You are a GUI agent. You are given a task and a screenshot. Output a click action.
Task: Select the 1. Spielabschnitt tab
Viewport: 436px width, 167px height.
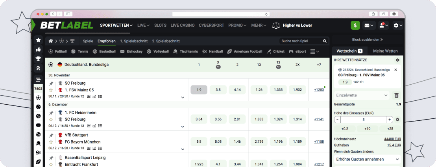click(134, 41)
